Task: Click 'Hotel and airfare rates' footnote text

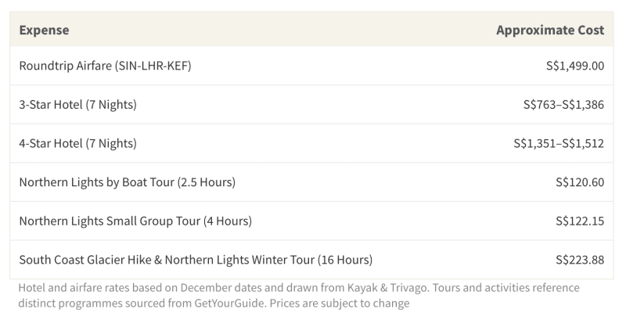Action: click(x=74, y=288)
